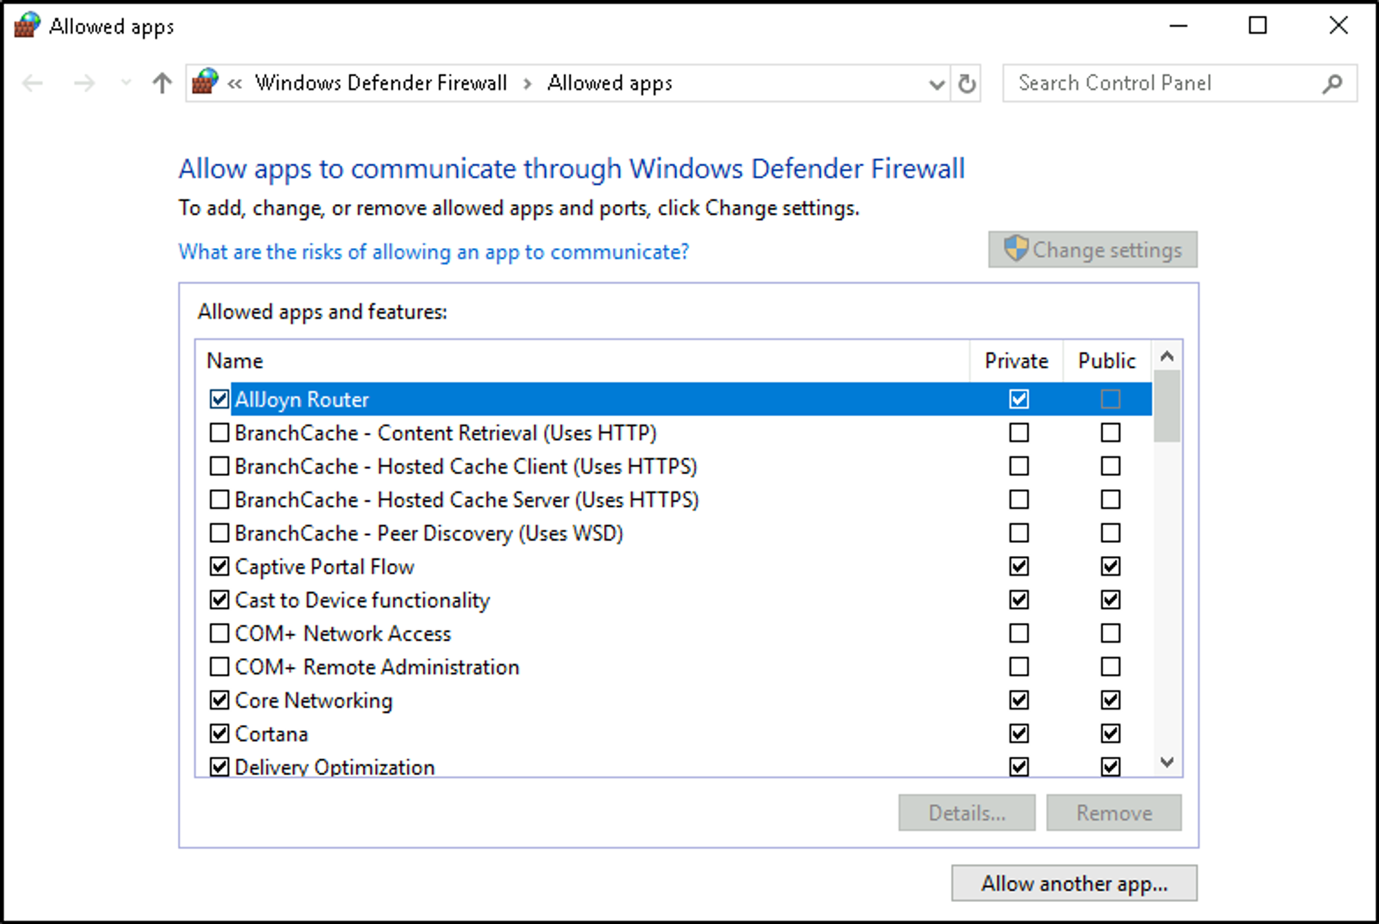
Task: Click the Search Control Panel field
Action: pyautogui.click(x=1158, y=83)
